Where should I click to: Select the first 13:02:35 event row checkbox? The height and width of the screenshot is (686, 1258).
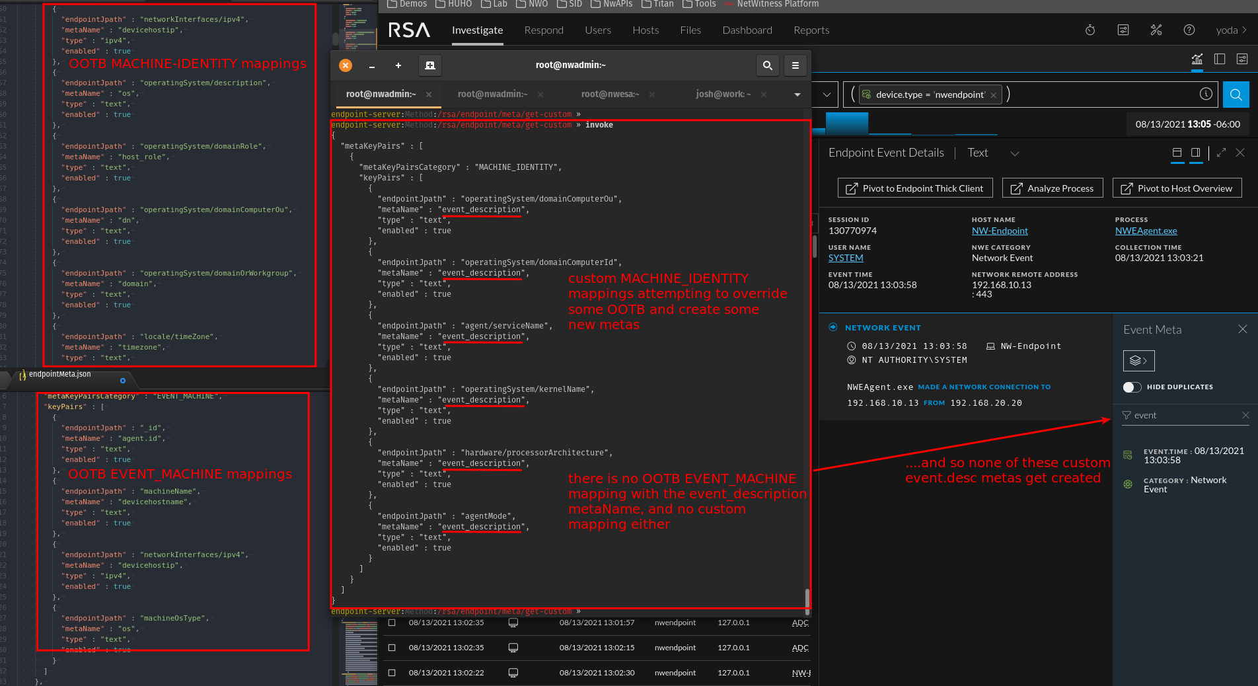tap(392, 623)
